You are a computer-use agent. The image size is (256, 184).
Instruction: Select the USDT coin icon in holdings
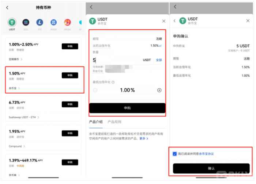(12, 23)
